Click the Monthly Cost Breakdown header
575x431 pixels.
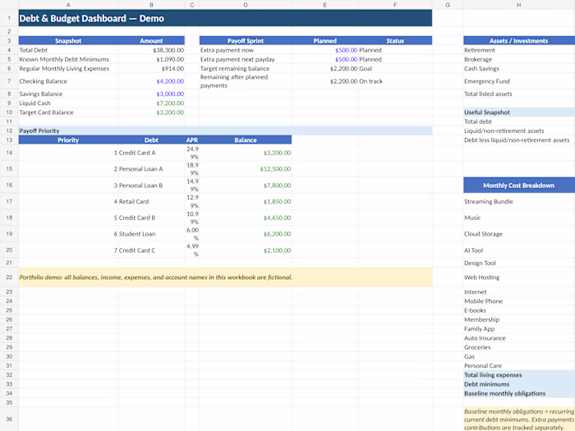click(518, 186)
